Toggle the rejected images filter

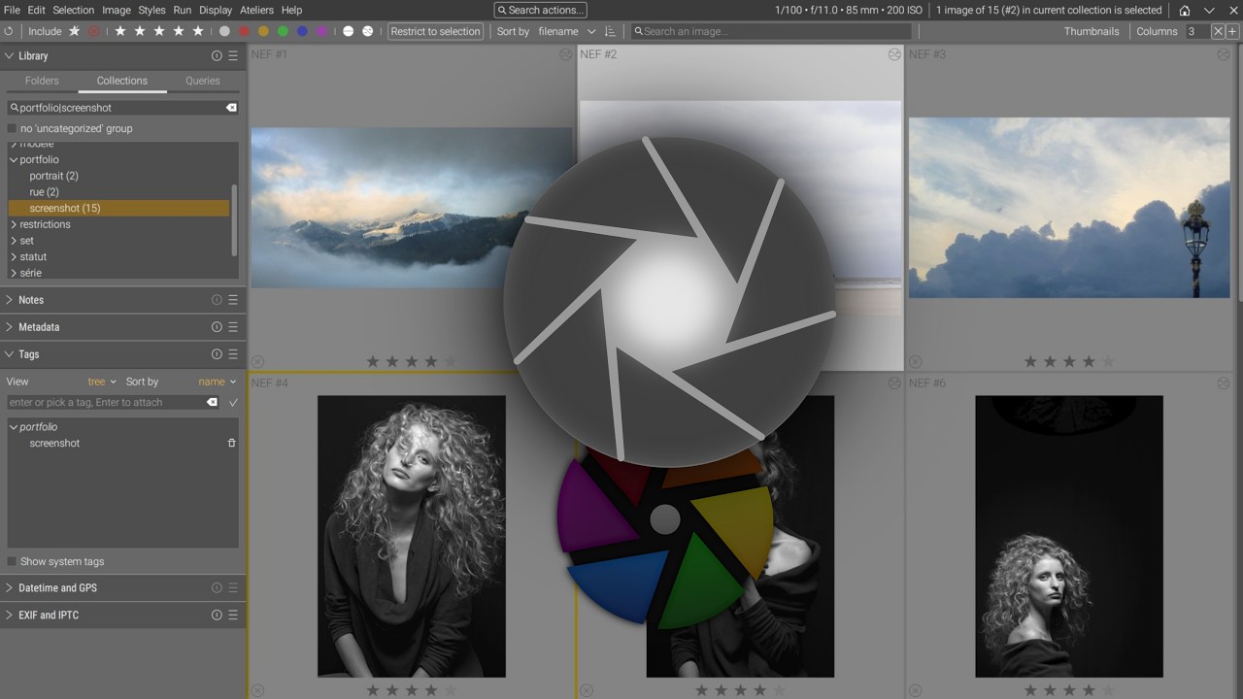pos(93,31)
